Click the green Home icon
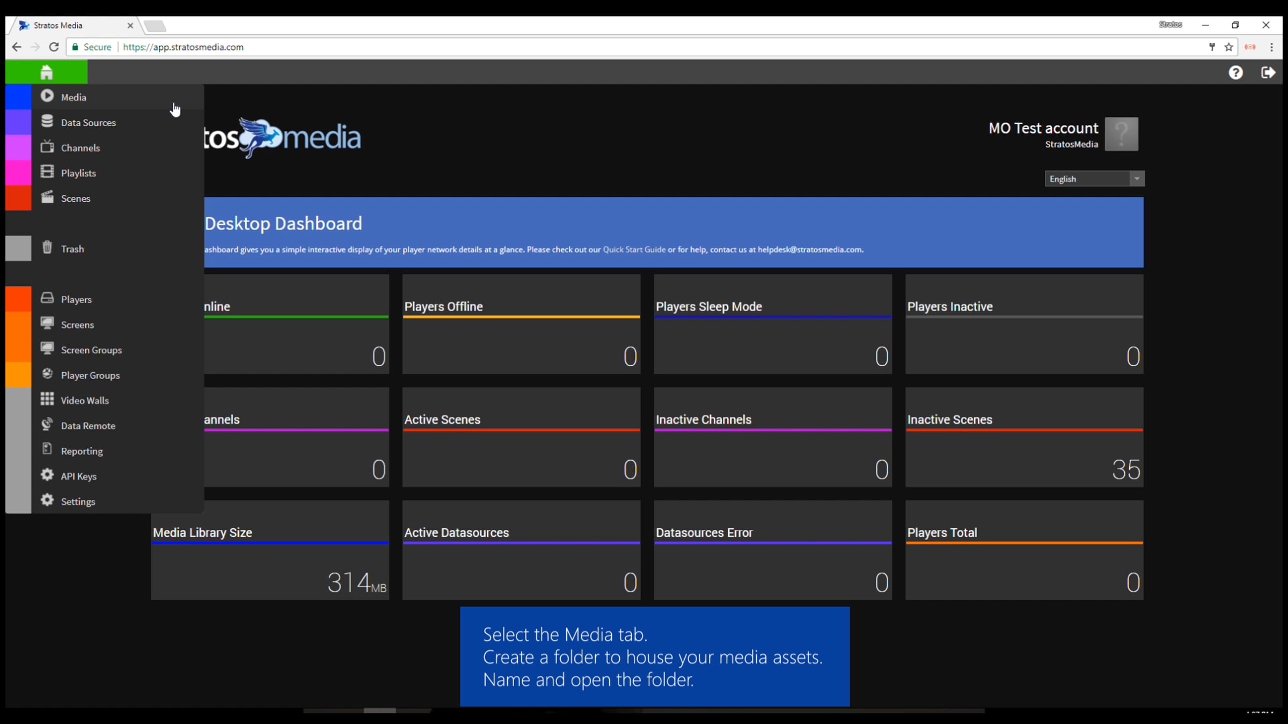This screenshot has width=1288, height=724. [47, 72]
